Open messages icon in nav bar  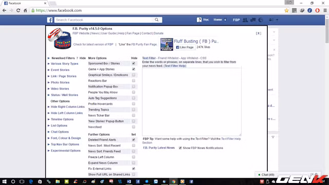point(253,20)
